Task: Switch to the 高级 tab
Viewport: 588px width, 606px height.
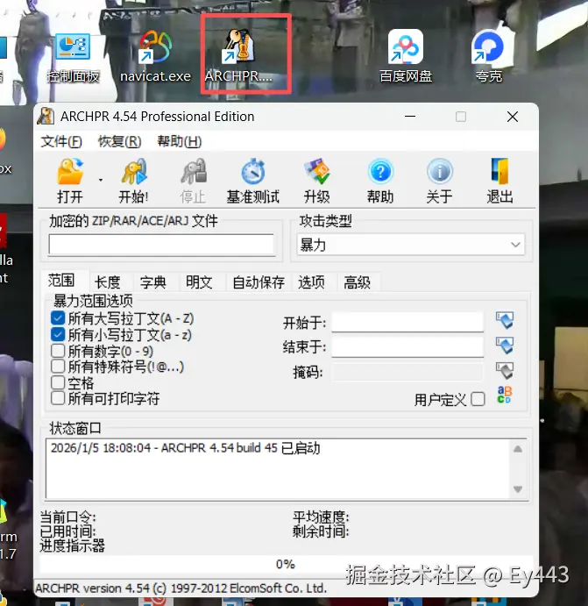Action: click(358, 282)
